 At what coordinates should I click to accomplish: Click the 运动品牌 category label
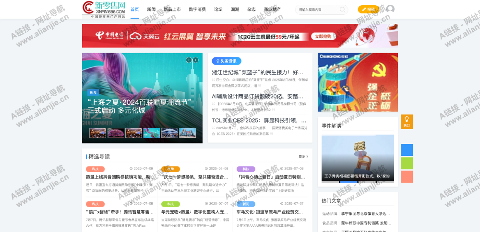[x=330, y=214]
